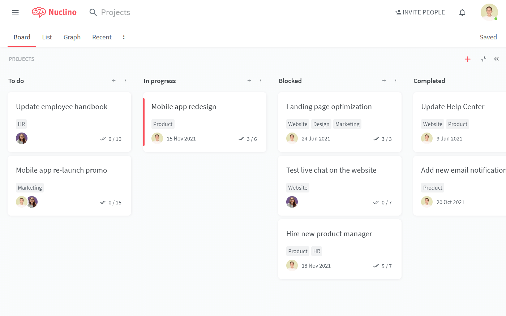Switch to the Recent tab
Screen dimensions: 506x316
(x=102, y=37)
